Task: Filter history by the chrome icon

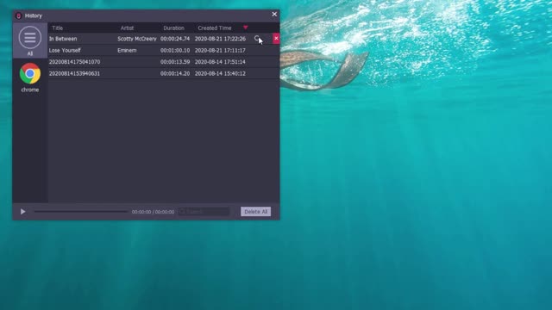Action: point(30,73)
